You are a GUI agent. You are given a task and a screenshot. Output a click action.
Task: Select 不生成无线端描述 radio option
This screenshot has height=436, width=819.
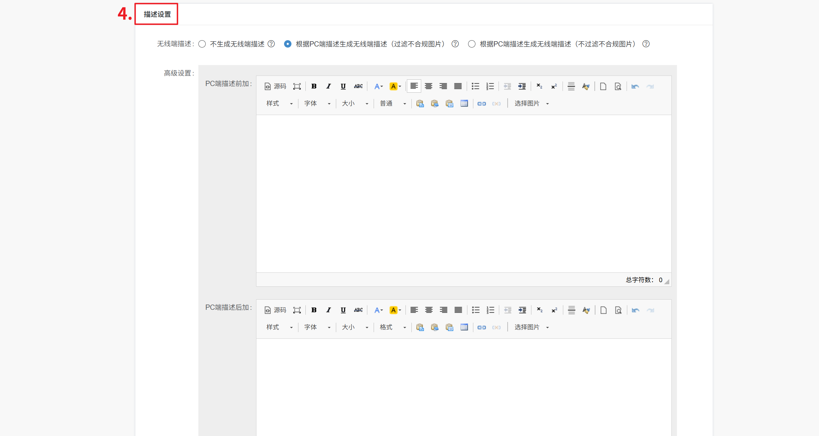click(202, 44)
